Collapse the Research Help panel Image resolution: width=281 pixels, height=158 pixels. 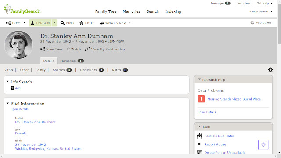click(199, 79)
